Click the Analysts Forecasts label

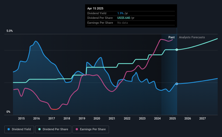coord(192,37)
